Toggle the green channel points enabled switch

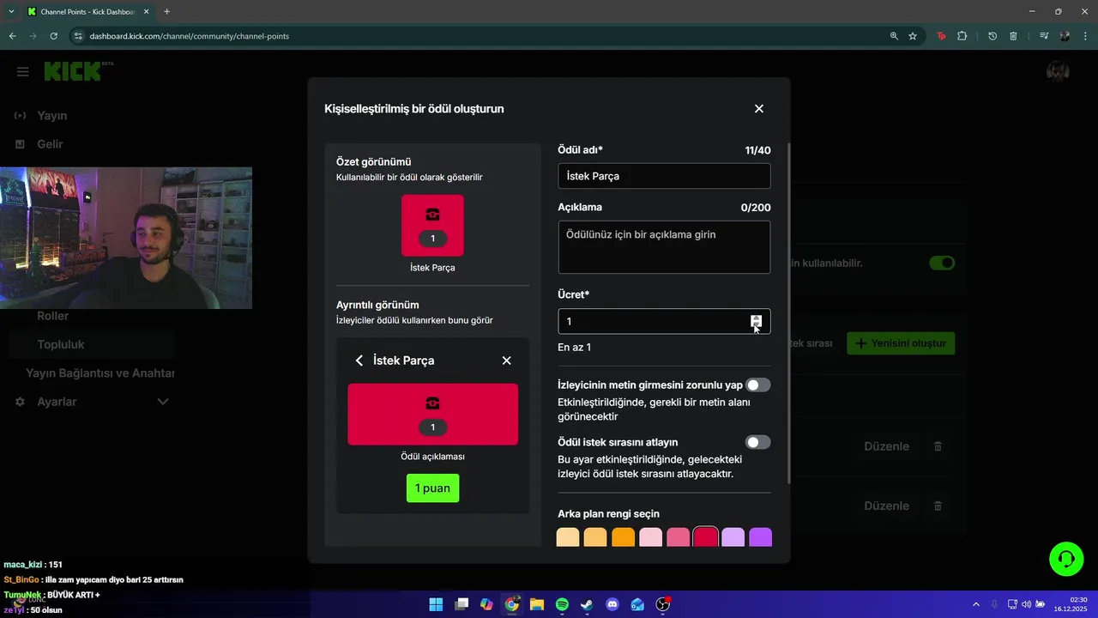coord(942,263)
